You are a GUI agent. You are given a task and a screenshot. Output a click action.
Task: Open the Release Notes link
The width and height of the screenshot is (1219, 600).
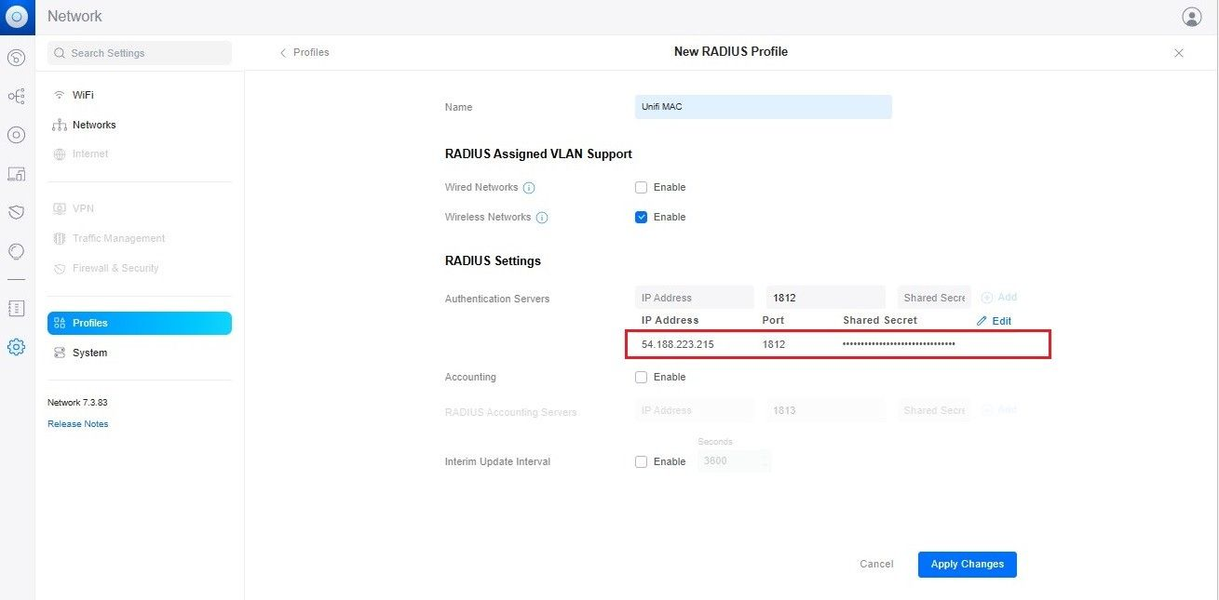pos(77,423)
